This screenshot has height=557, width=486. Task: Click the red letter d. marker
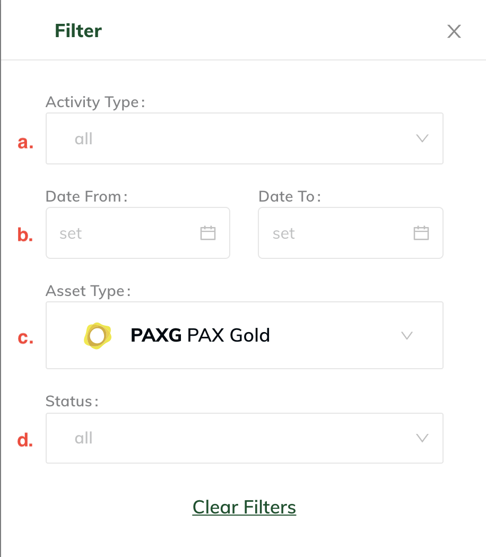click(x=25, y=440)
